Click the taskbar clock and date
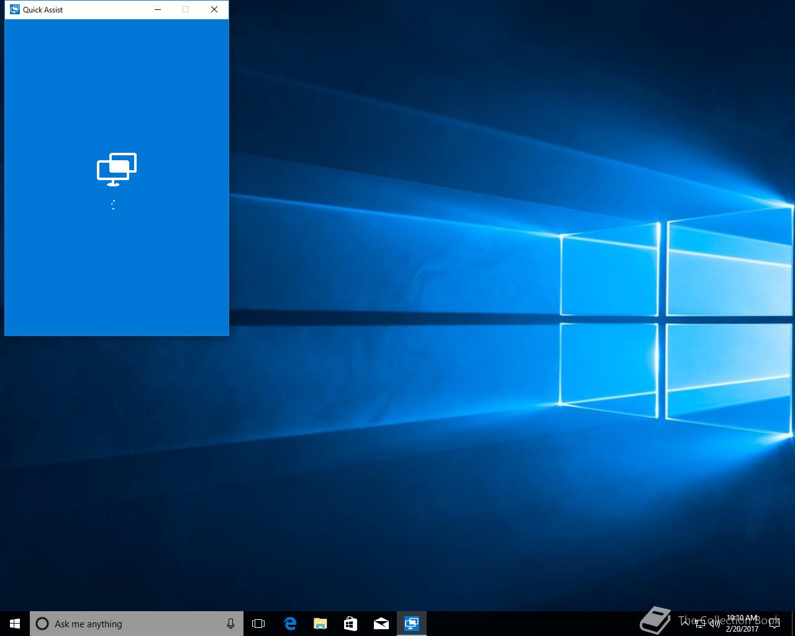Viewport: 795px width, 636px height. (742, 624)
